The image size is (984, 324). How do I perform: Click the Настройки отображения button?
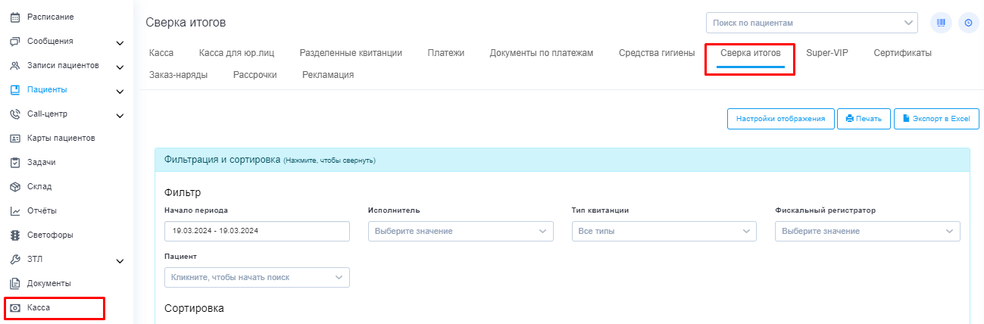point(780,119)
